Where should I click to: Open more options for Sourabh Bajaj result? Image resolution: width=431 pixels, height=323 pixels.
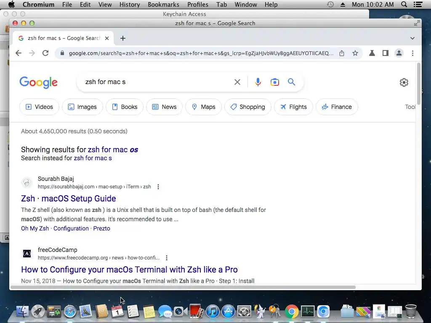tap(158, 187)
